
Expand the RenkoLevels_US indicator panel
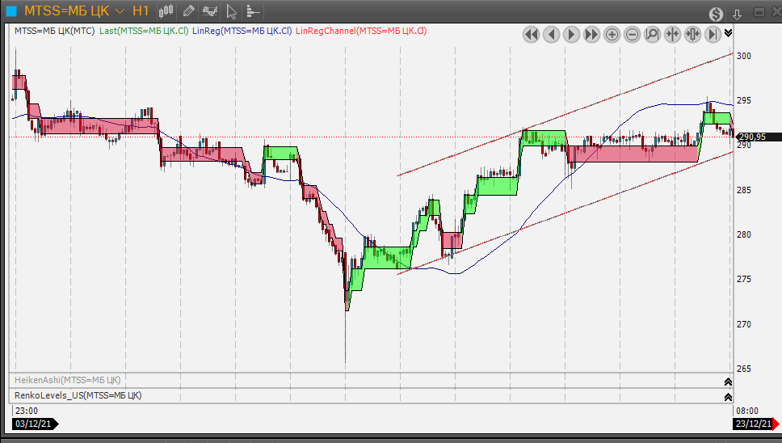coord(728,396)
